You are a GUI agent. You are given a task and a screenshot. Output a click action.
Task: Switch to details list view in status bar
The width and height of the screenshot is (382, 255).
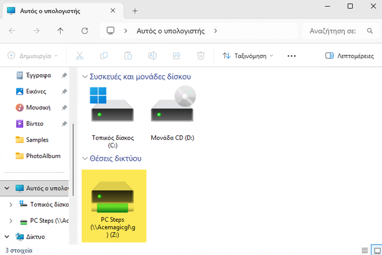pos(364,250)
